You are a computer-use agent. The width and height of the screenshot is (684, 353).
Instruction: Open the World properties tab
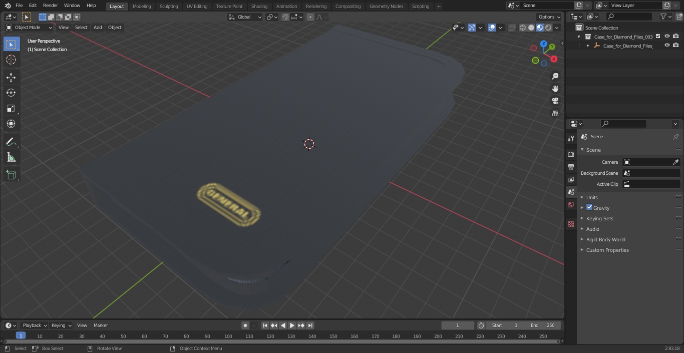tap(571, 204)
